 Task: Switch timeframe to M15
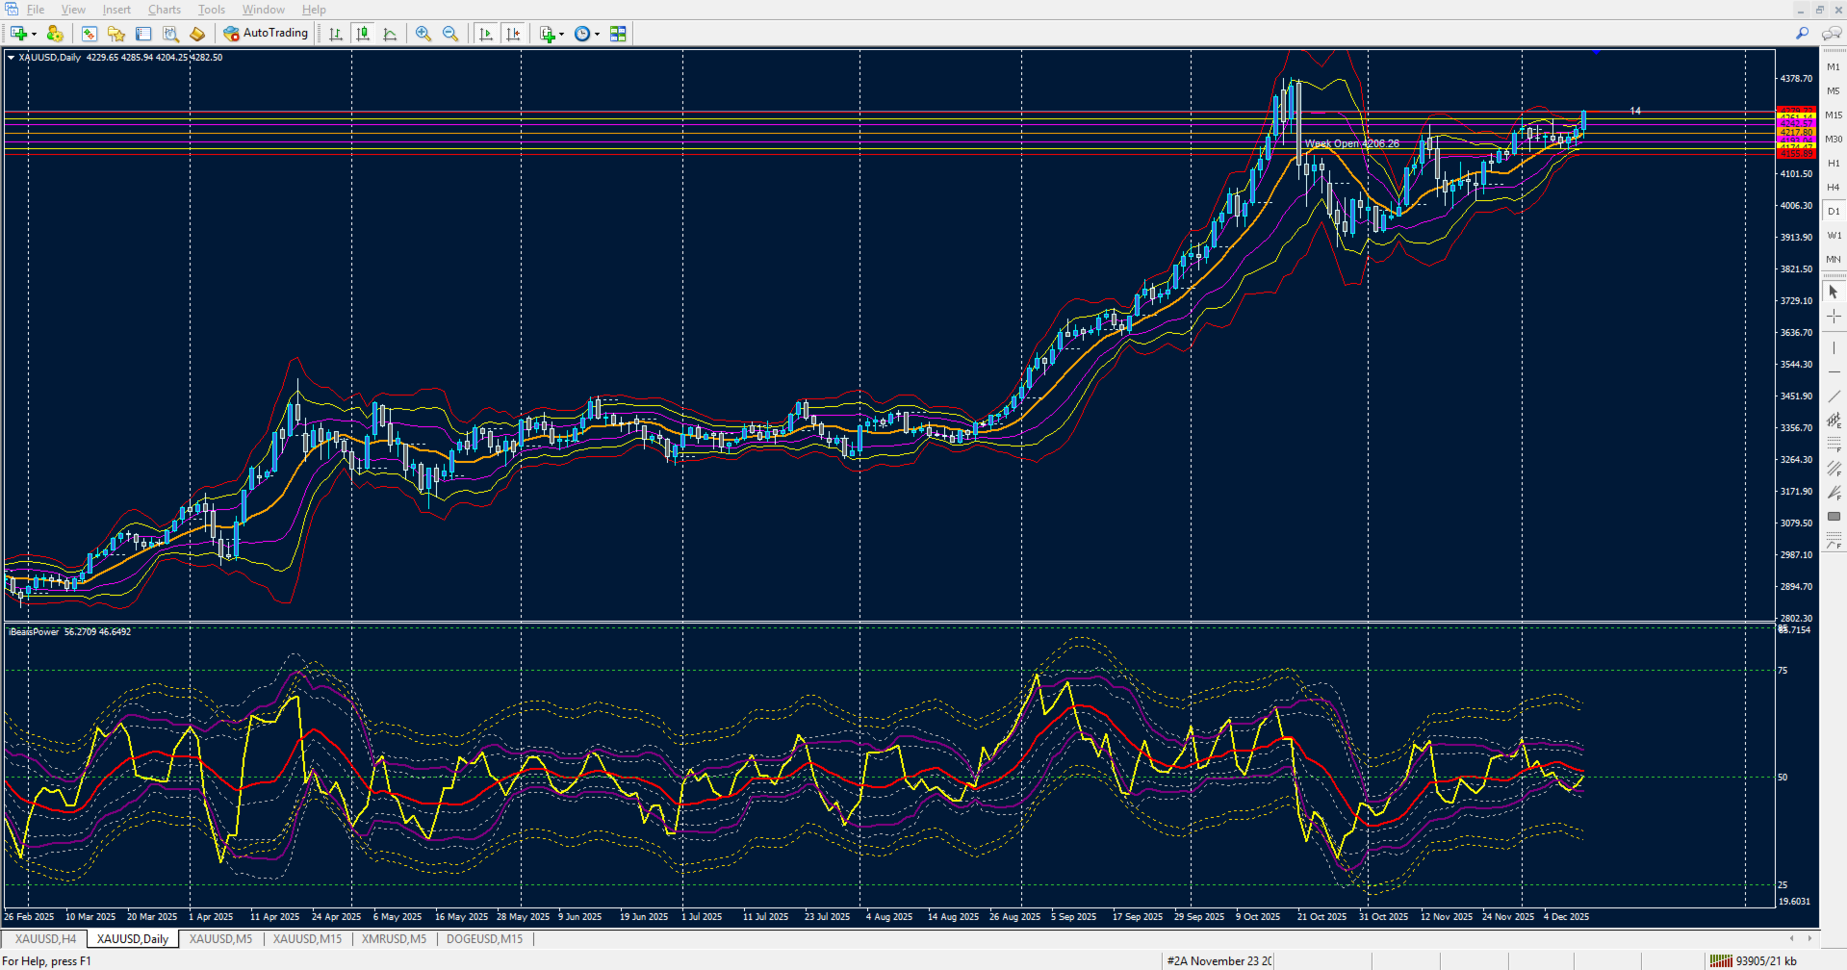point(1834,115)
